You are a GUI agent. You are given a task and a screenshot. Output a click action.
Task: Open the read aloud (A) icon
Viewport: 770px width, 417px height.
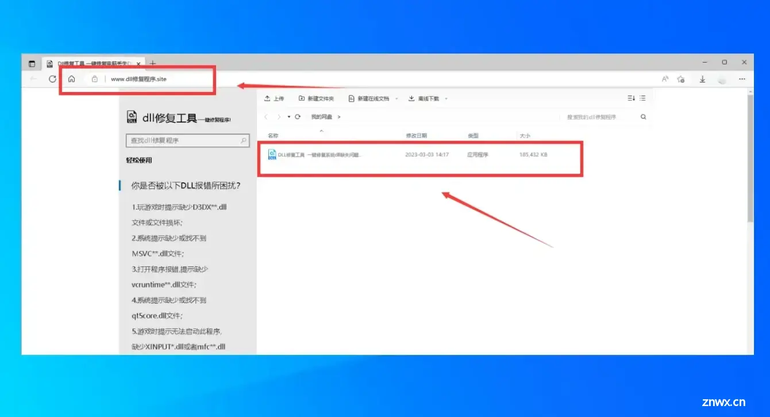665,79
